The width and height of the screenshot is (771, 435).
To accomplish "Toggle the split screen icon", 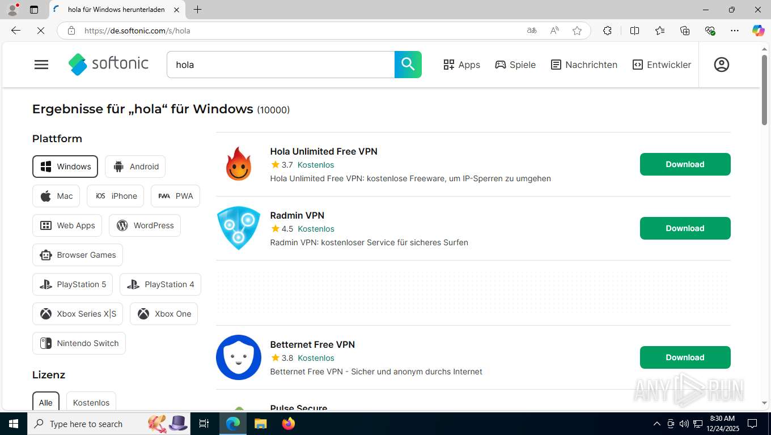I will coord(635,31).
